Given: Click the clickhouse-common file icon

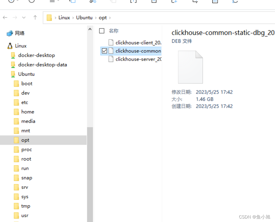Looking at the screenshot, I should pyautogui.click(x=111, y=51).
